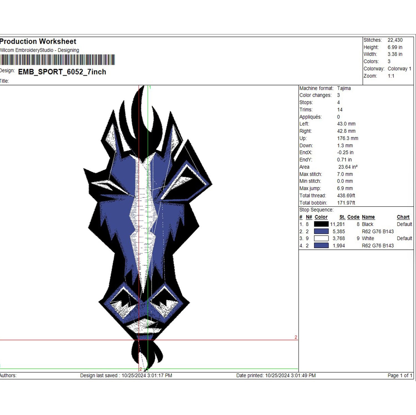Click the EndY value 0.71 in
Image resolution: width=416 pixels, height=415 pixels.
pos(344,160)
